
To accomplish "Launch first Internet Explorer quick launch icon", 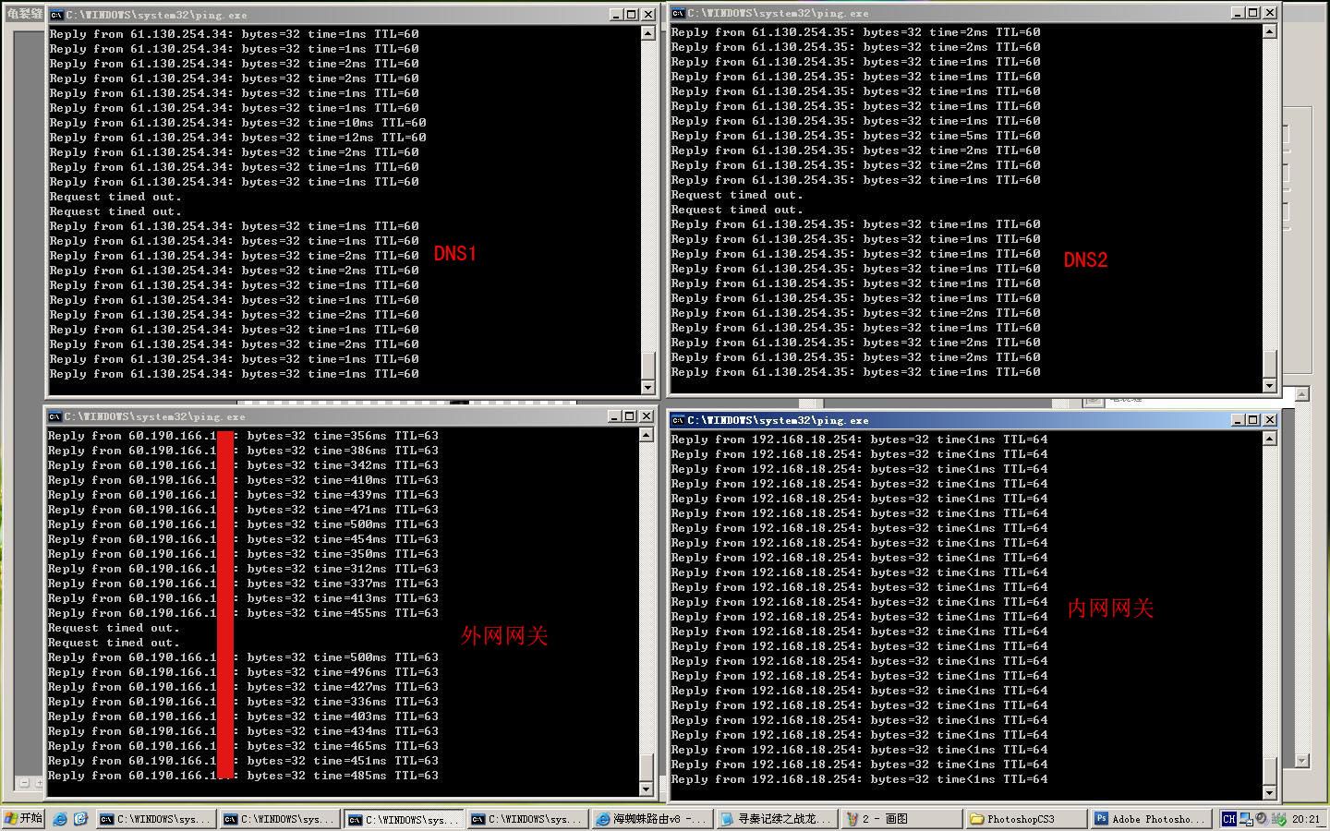I will (x=61, y=819).
